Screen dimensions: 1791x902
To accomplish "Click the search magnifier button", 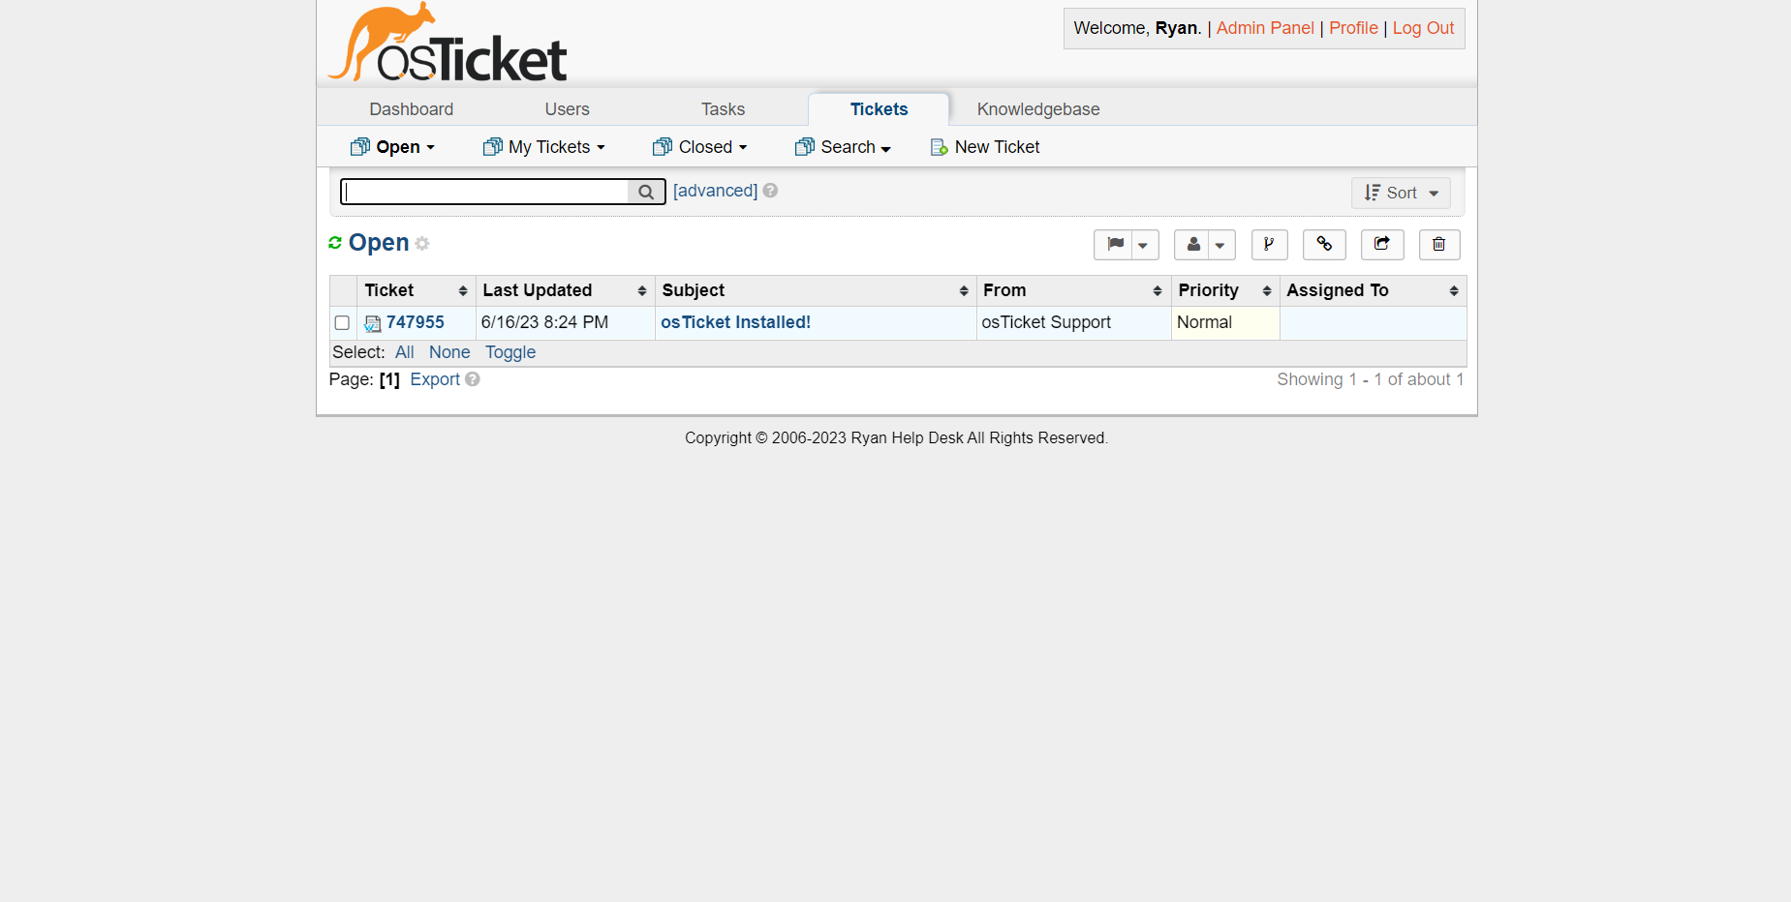I will point(646,192).
